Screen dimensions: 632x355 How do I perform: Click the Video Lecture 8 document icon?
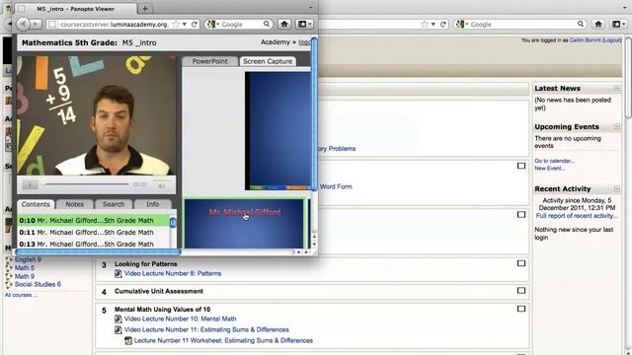pos(118,273)
